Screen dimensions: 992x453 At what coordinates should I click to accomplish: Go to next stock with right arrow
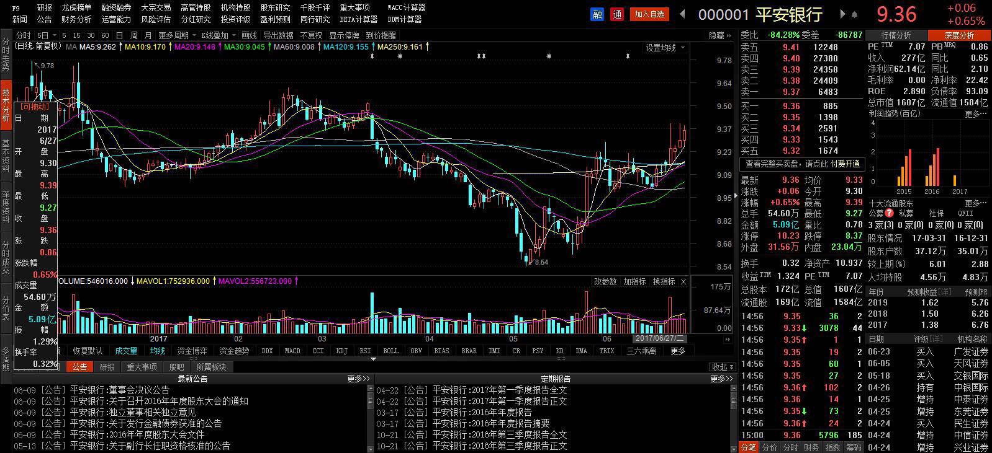click(842, 14)
